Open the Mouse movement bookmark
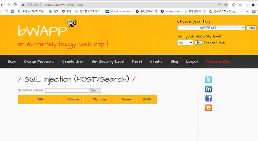The image size is (258, 141). click(119, 11)
